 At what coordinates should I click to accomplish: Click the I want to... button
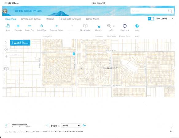(20, 43)
